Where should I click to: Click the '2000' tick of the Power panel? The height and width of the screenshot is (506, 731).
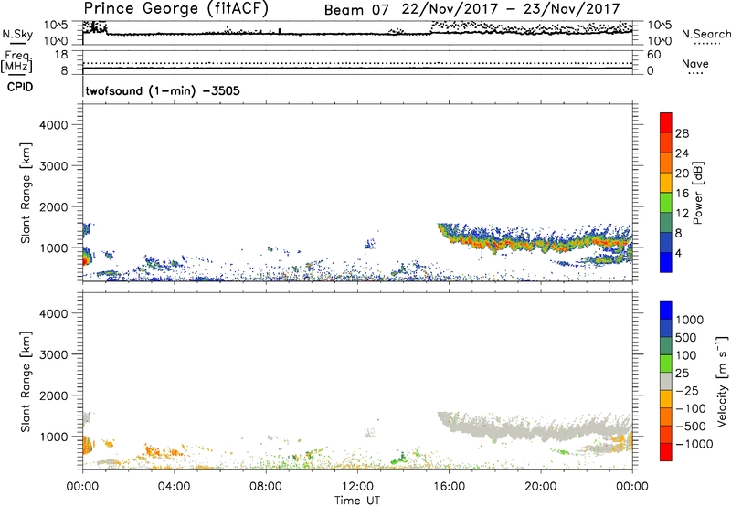54,206
